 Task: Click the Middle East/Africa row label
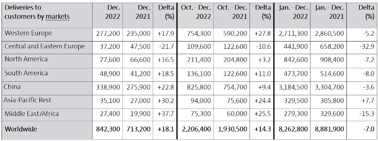click(32, 113)
